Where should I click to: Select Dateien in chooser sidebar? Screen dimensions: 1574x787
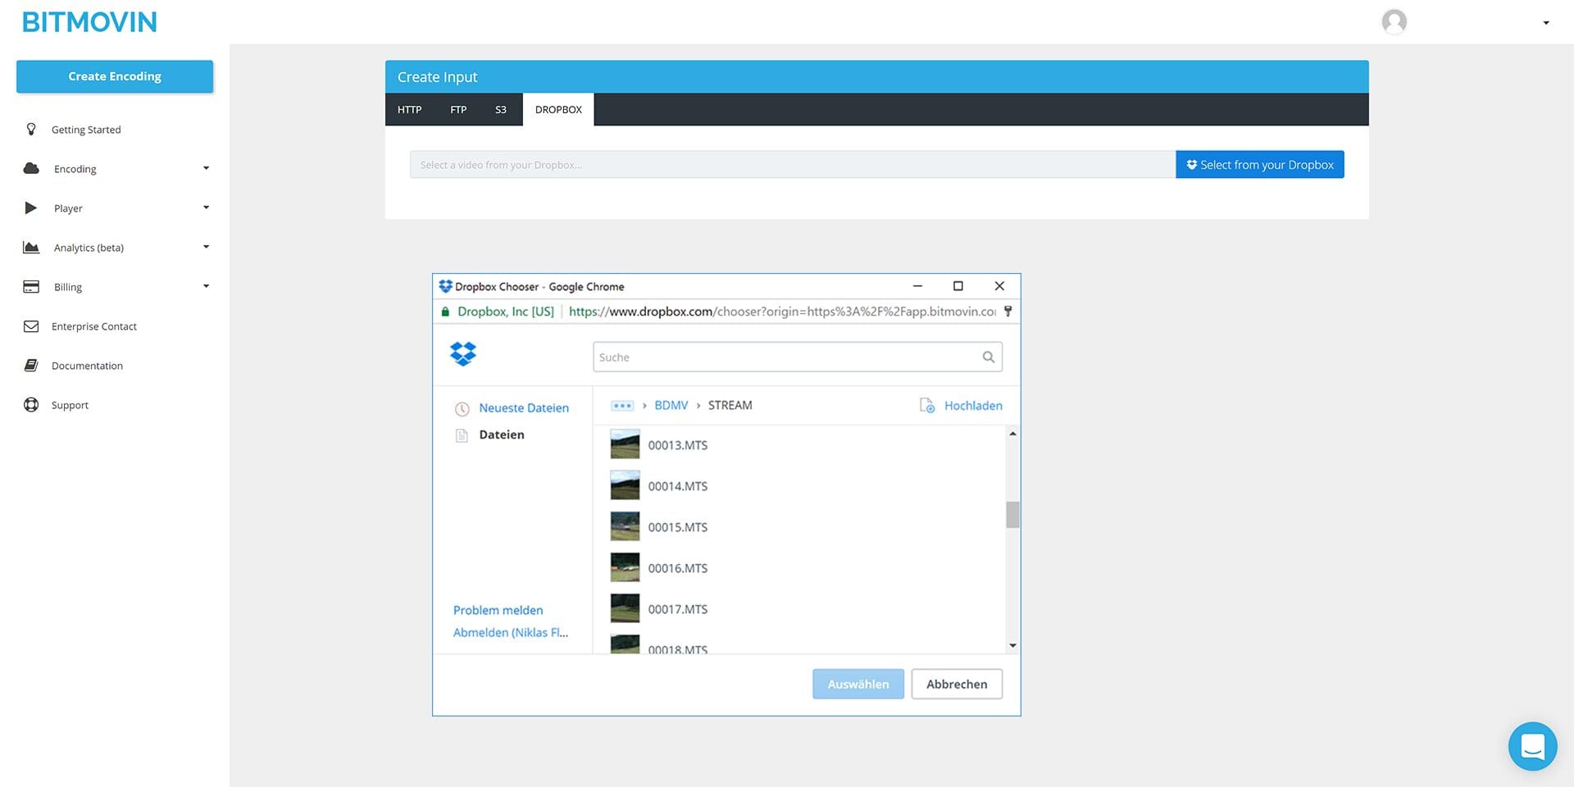click(502, 434)
